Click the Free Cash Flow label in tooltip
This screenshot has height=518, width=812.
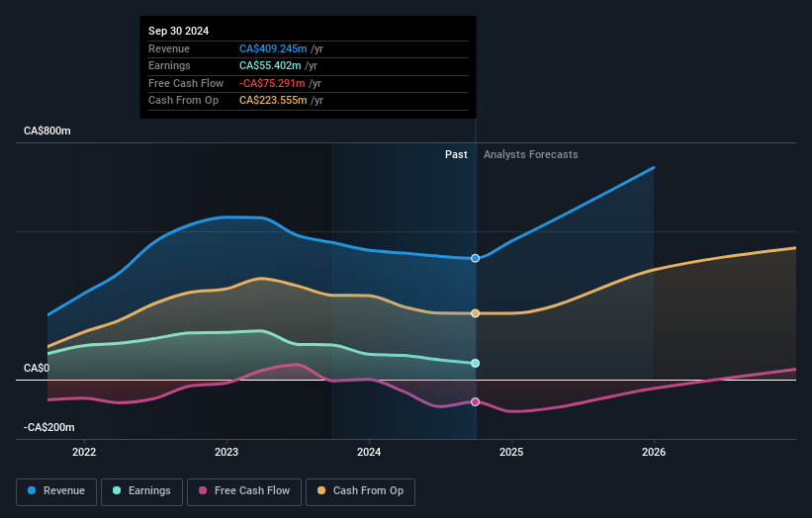(186, 83)
